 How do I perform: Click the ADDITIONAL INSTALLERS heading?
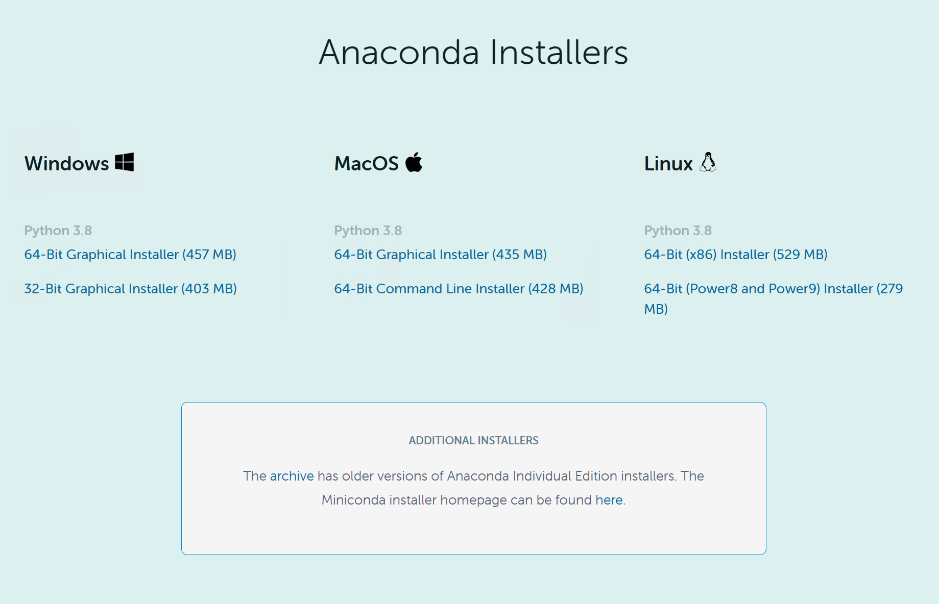click(473, 440)
